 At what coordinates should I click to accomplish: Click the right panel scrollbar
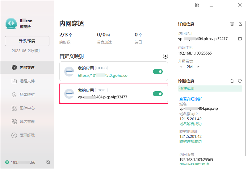pos(245,88)
